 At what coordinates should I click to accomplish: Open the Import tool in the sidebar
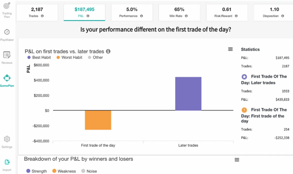7,163
